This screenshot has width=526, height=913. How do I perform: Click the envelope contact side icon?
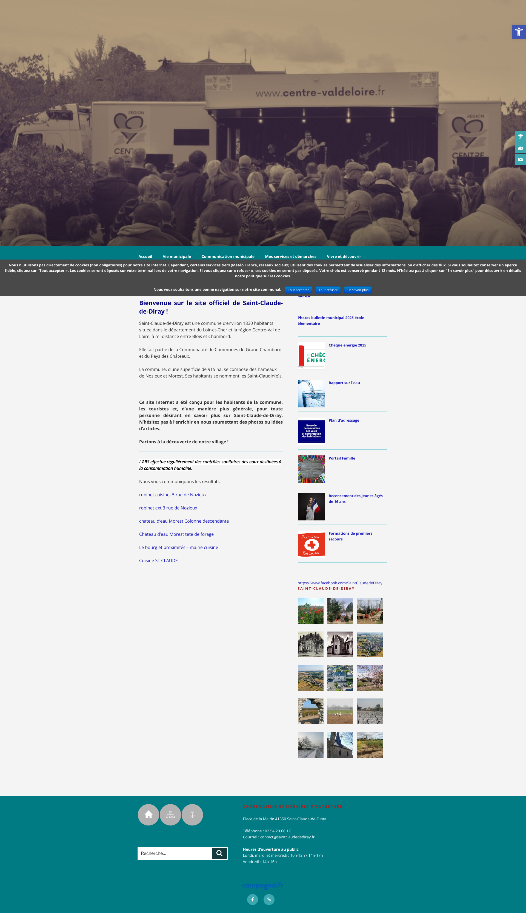[x=520, y=159]
